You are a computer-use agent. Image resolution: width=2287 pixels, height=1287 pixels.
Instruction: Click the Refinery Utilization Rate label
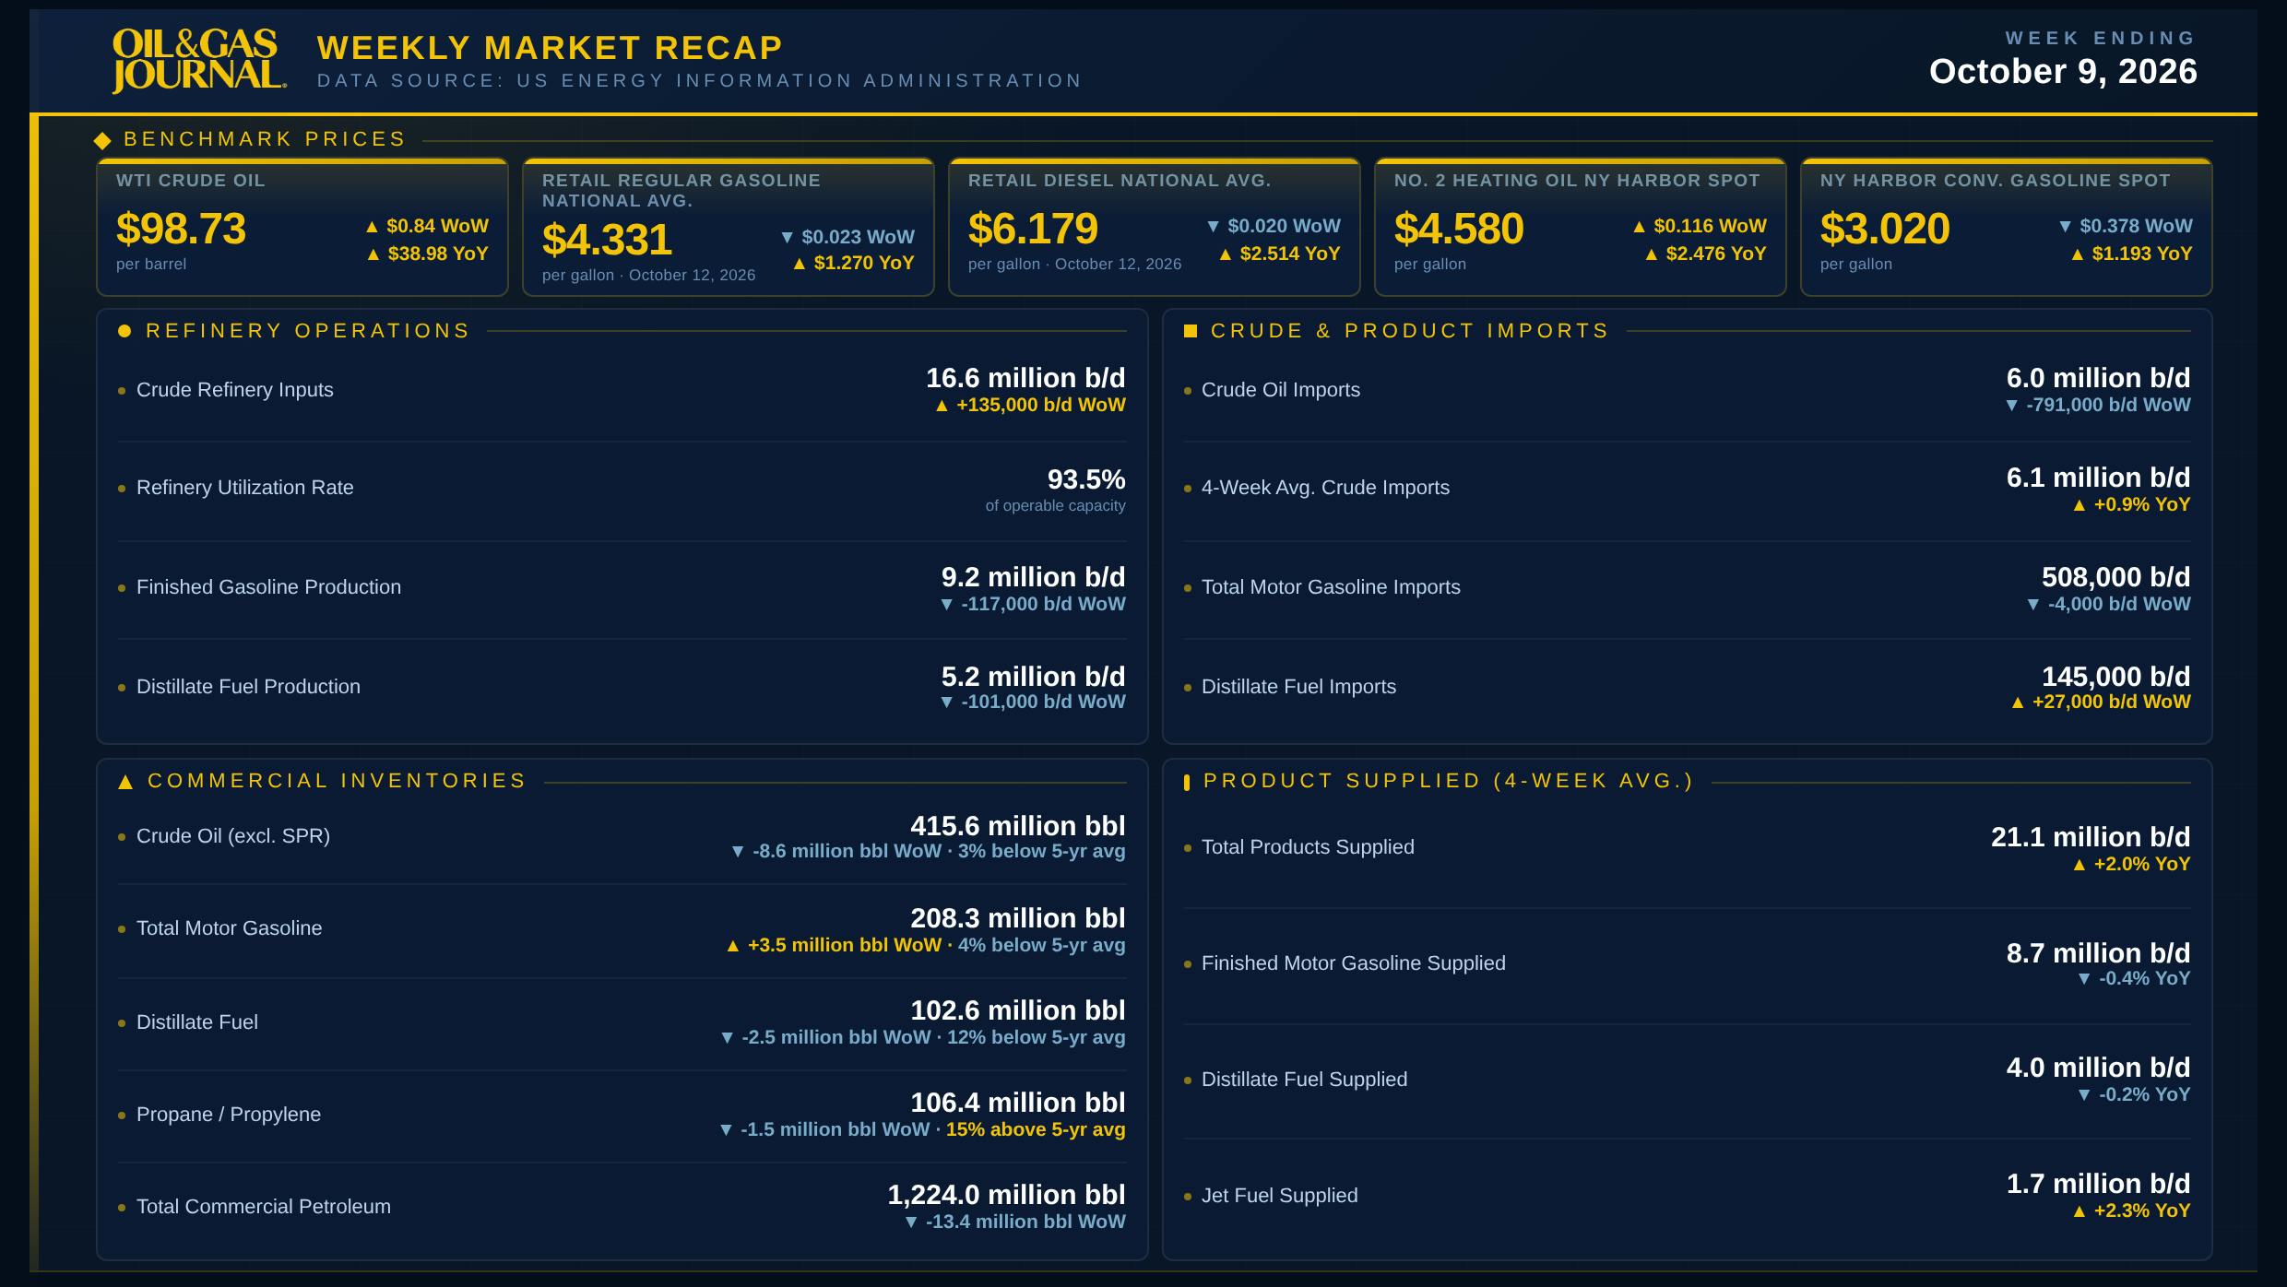point(245,488)
